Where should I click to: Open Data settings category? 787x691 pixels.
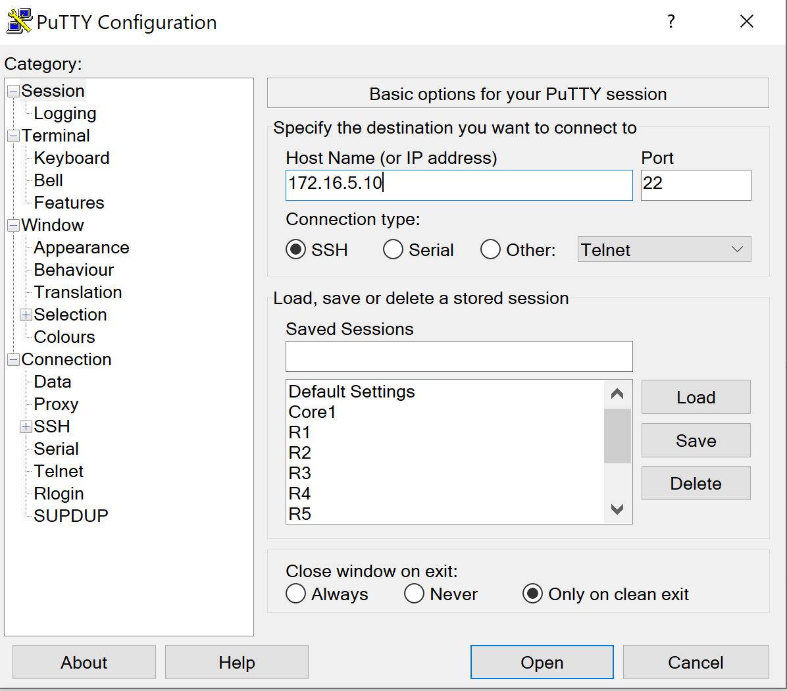52,382
